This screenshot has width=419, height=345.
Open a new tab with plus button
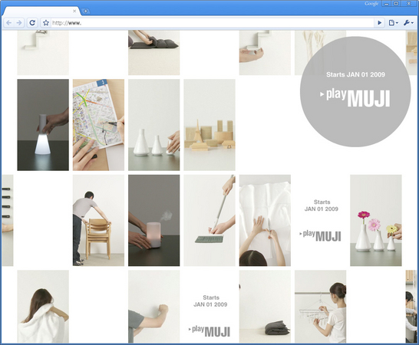tap(85, 11)
